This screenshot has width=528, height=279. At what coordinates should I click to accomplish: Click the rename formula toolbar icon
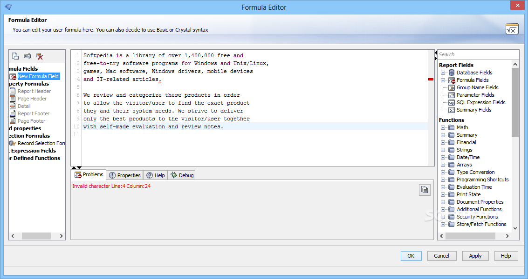(27, 56)
